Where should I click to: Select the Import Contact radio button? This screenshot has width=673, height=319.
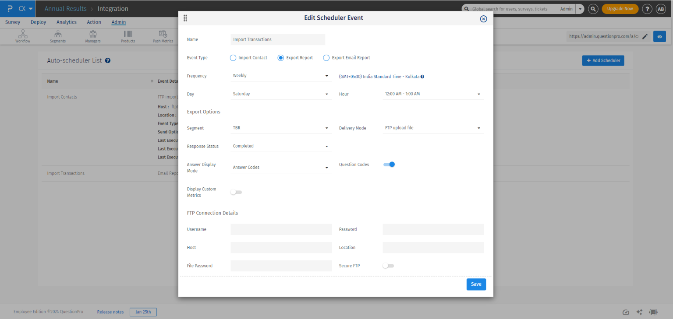[x=233, y=57]
